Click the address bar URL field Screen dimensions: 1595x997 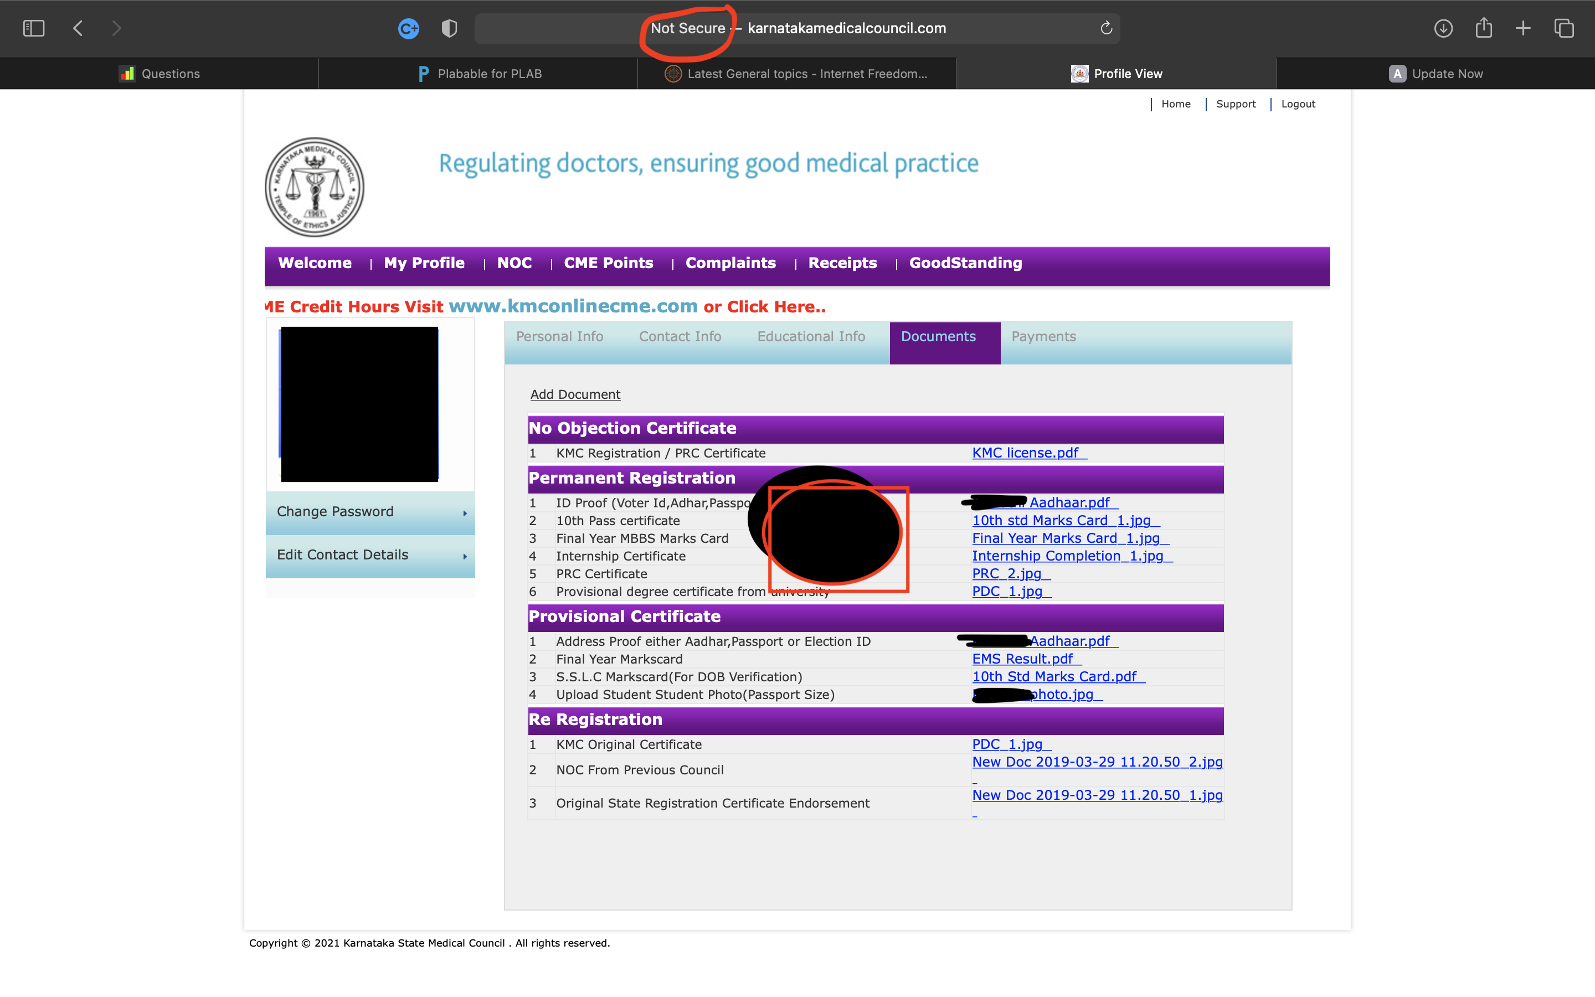(x=846, y=28)
